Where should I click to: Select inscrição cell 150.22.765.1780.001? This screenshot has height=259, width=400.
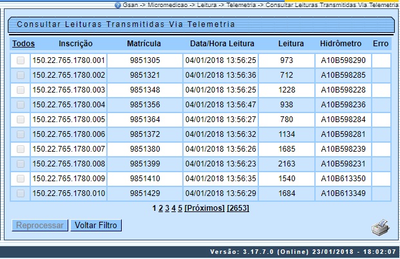coord(69,60)
